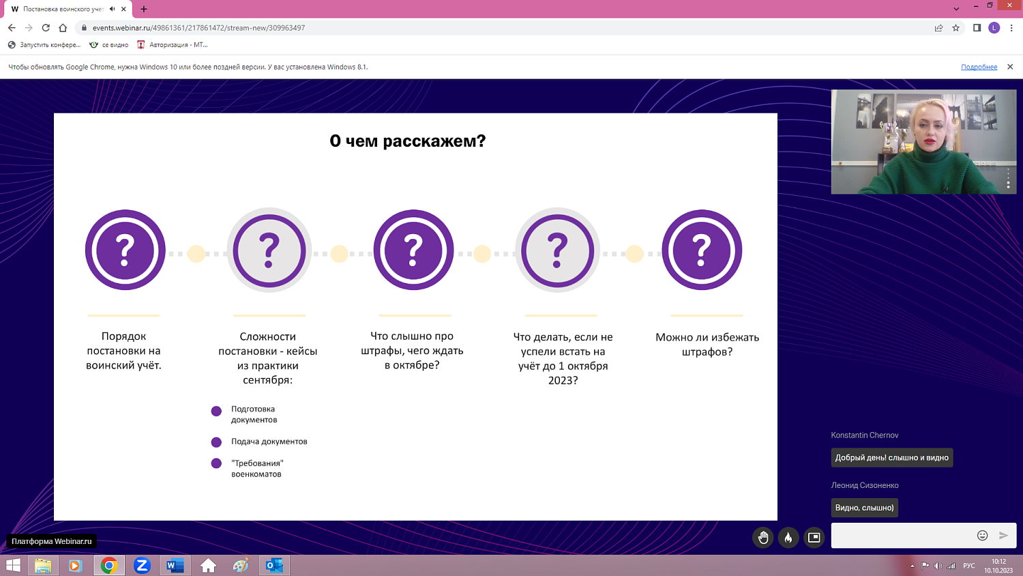Image resolution: width=1023 pixels, height=576 pixels.
Task: Open the Chrome three-dot menu
Action: point(1011,28)
